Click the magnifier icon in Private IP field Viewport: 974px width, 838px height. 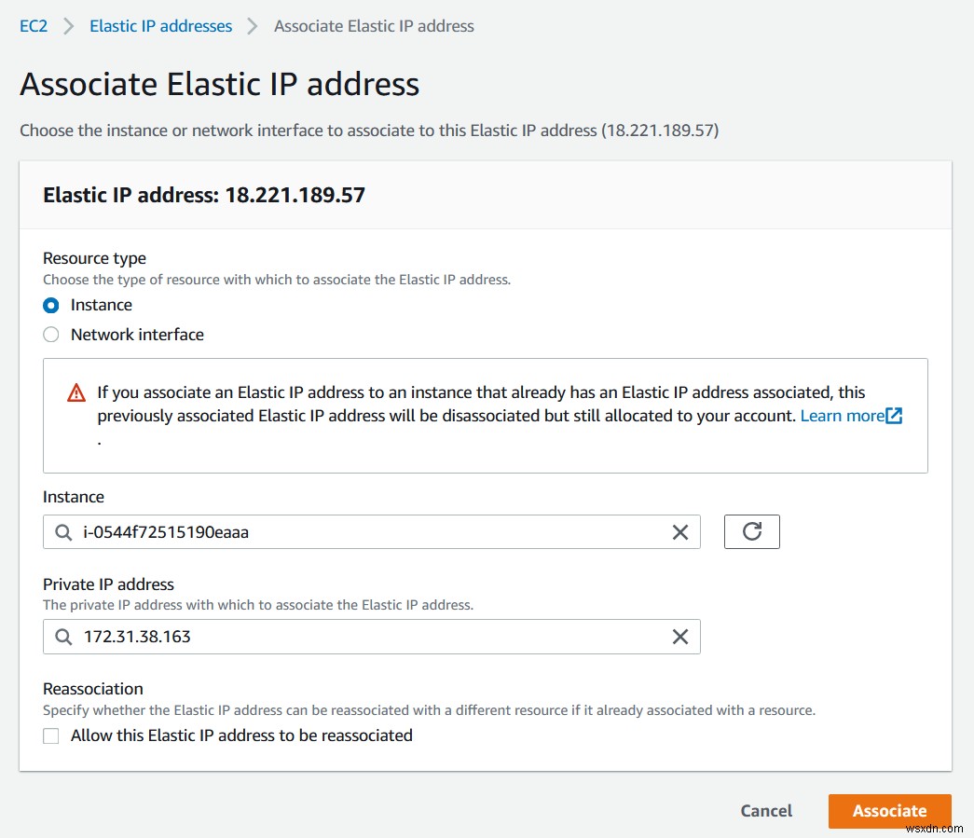(62, 637)
